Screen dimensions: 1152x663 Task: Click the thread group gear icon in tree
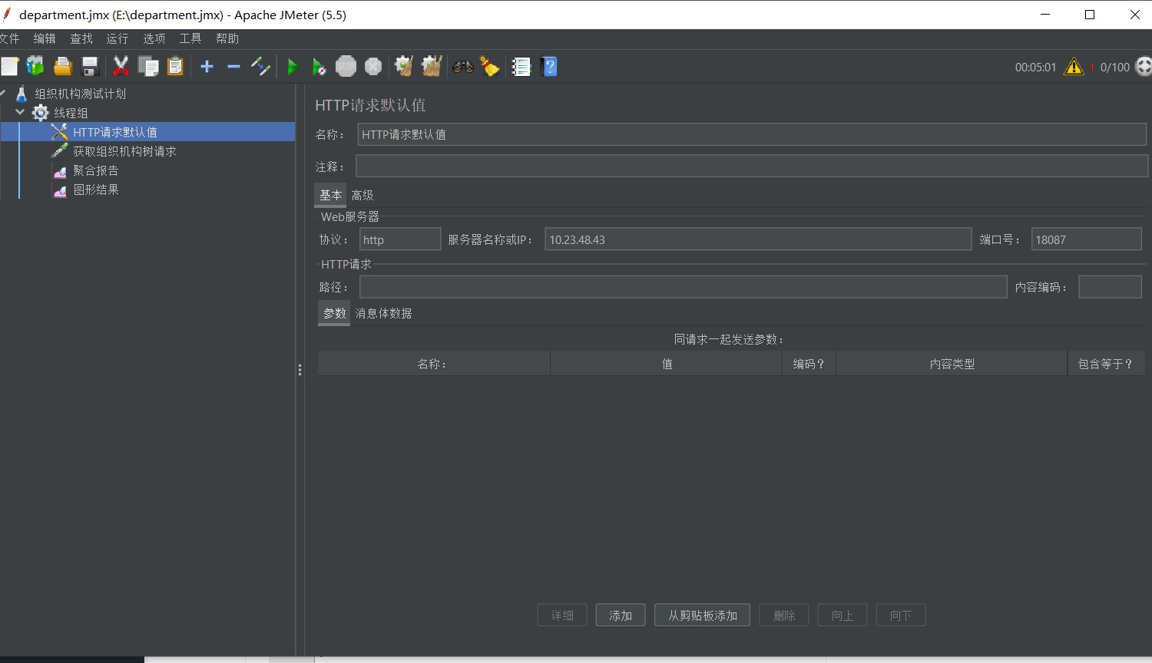tap(41, 113)
